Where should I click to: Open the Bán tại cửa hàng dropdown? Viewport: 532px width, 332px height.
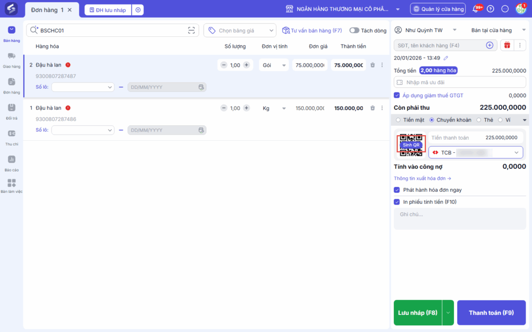coord(498,30)
